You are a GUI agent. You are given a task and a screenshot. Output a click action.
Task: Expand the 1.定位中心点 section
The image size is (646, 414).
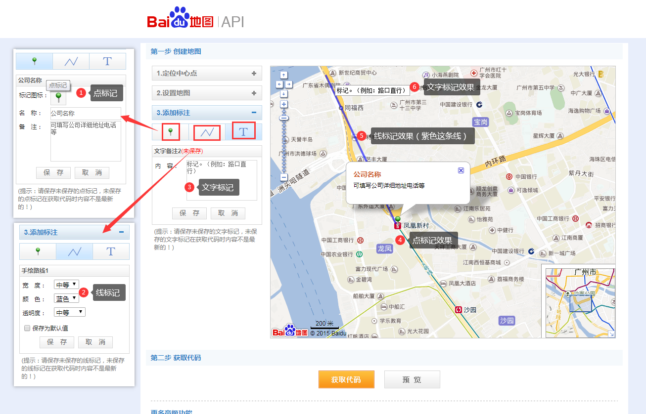coord(207,73)
